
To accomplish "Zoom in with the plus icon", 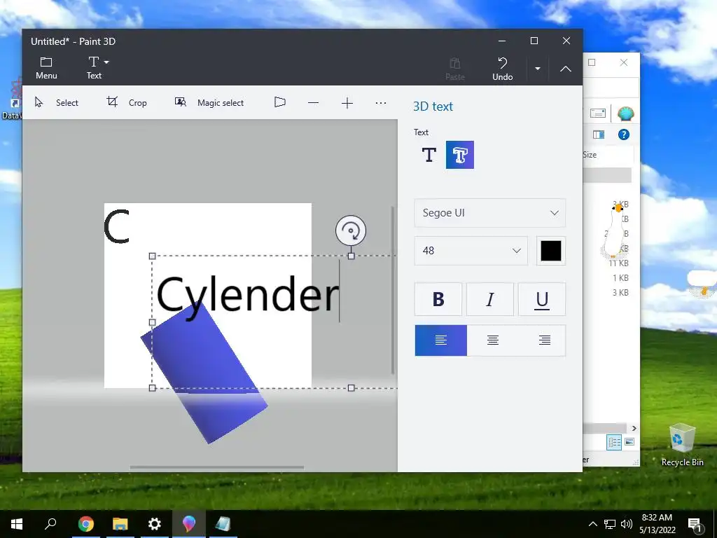I will 347,103.
